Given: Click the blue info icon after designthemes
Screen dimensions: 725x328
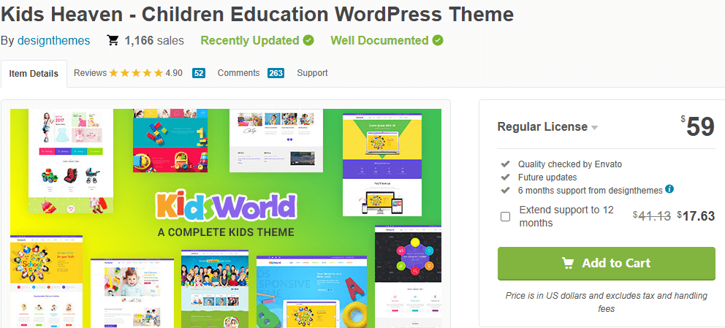Looking at the screenshot, I should [x=669, y=189].
